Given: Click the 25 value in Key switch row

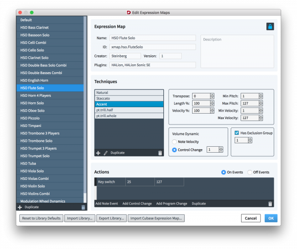Looking at the screenshot, I should click(x=140, y=182).
